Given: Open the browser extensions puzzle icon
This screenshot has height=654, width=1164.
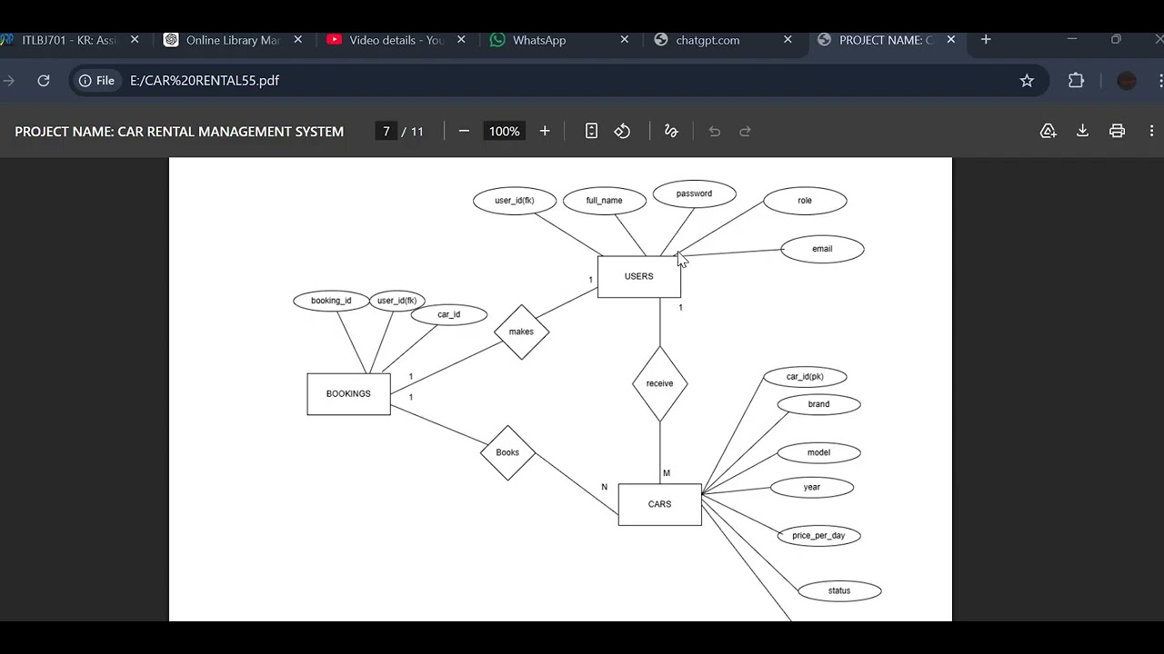Looking at the screenshot, I should click(1076, 81).
